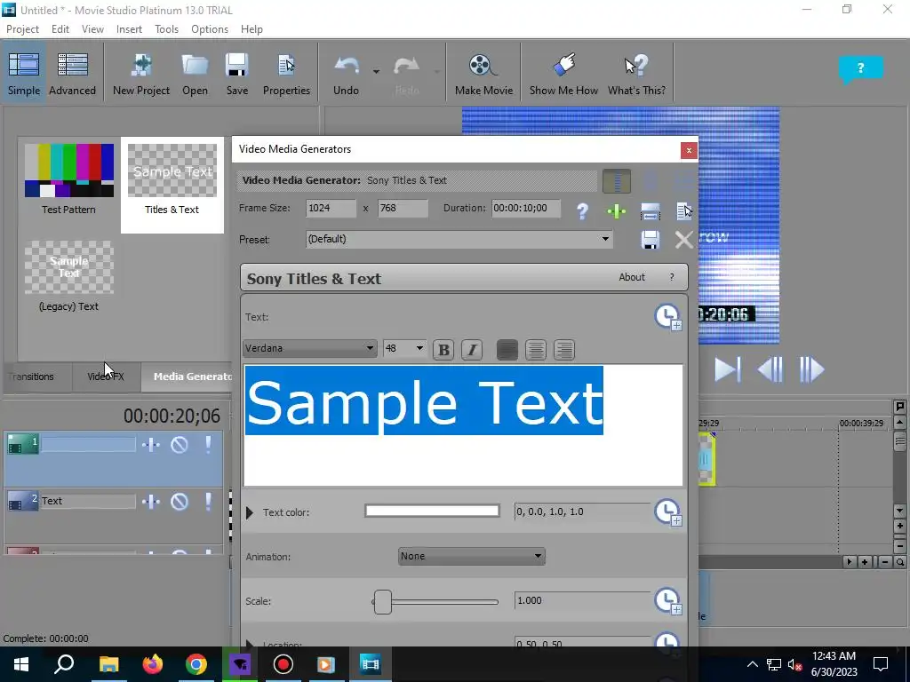The width and height of the screenshot is (910, 682).
Task: Click the Scale value field 1.000
Action: [x=581, y=601]
